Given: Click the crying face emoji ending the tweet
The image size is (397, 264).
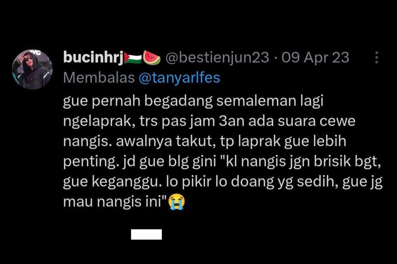Looking at the screenshot, I should pyautogui.click(x=177, y=201).
